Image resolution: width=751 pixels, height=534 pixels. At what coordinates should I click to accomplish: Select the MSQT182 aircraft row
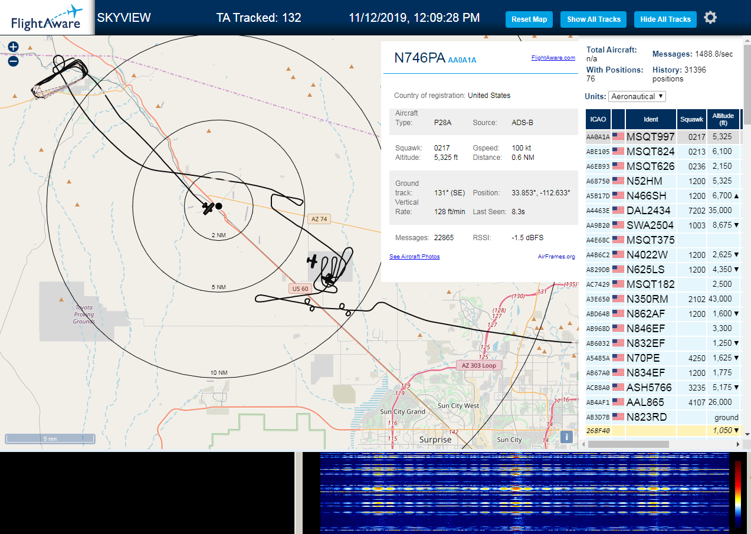click(x=663, y=284)
